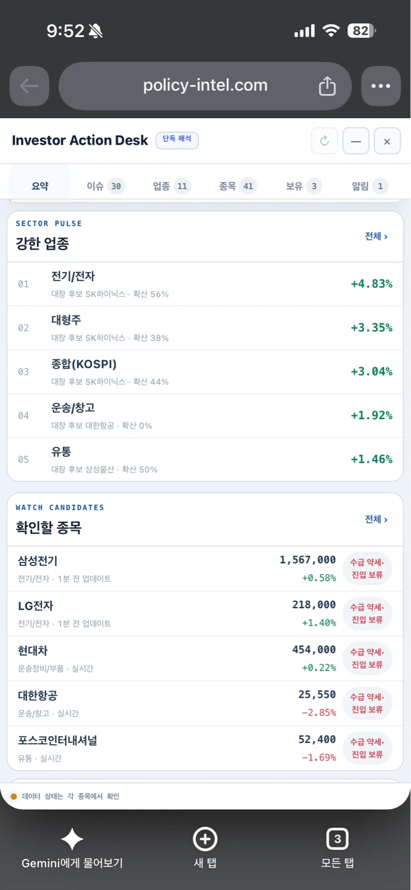This screenshot has height=890, width=411.
Task: Tap 수급 약세 진입 보류 tag for 대한항공
Action: click(368, 703)
